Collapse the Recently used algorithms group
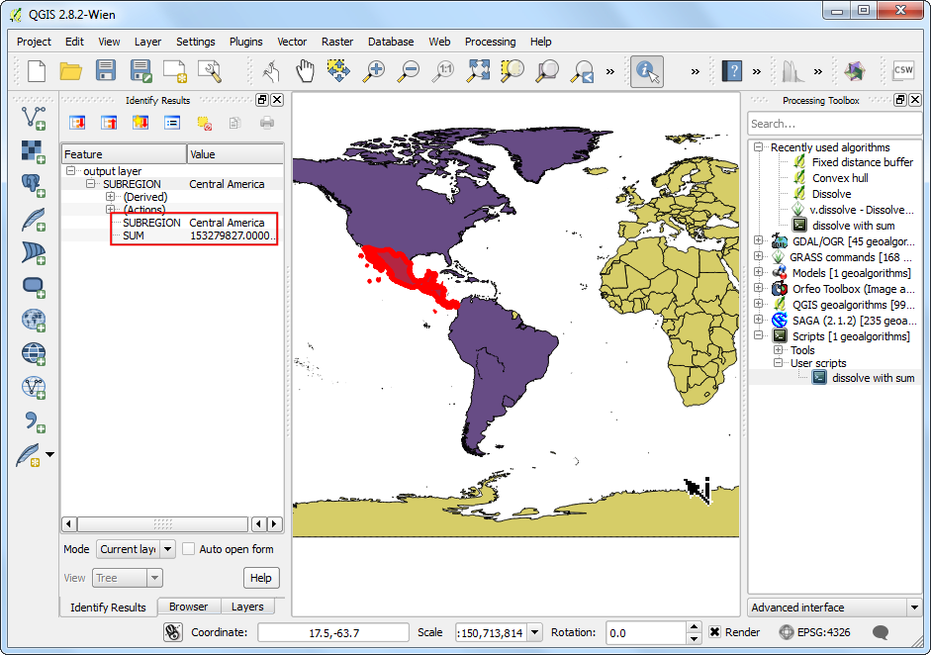Viewport: 931px width, 655px height. [x=758, y=146]
